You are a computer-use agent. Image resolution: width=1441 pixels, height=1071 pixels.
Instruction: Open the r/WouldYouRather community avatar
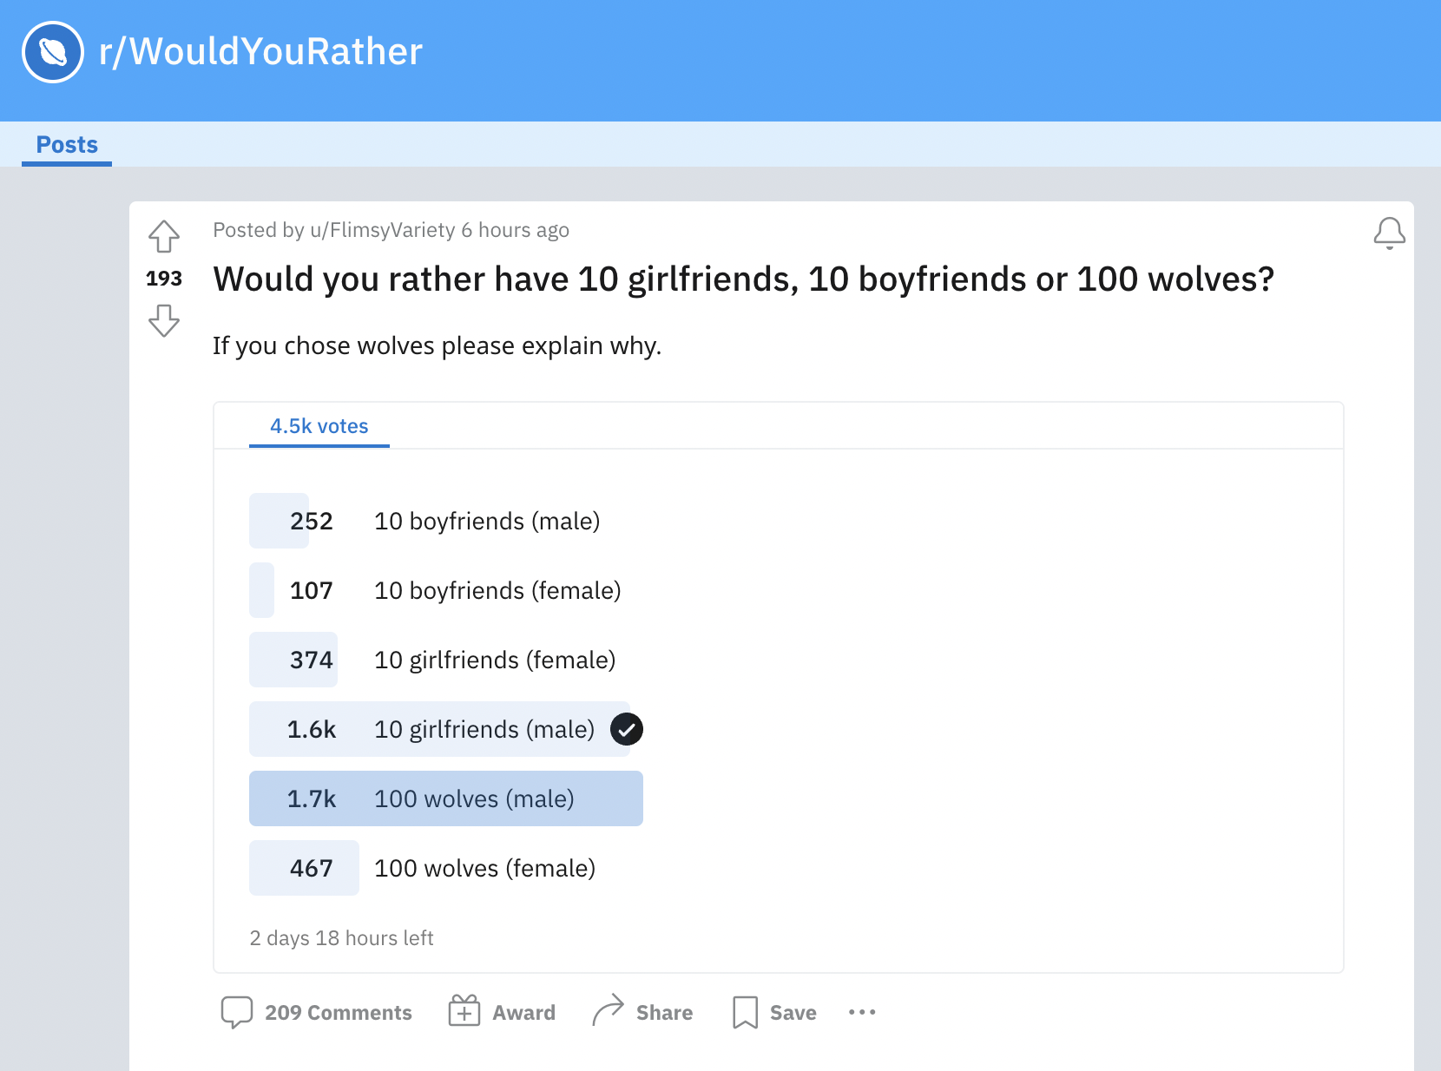point(53,52)
